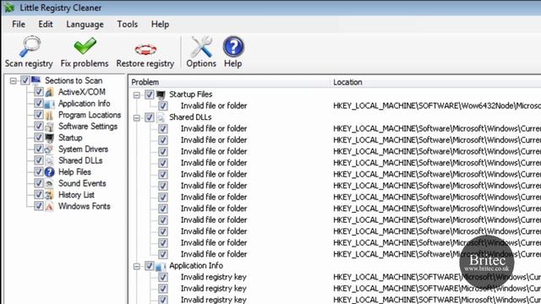Open Options with the tools icon
This screenshot has width=541, height=304.
[x=201, y=47]
